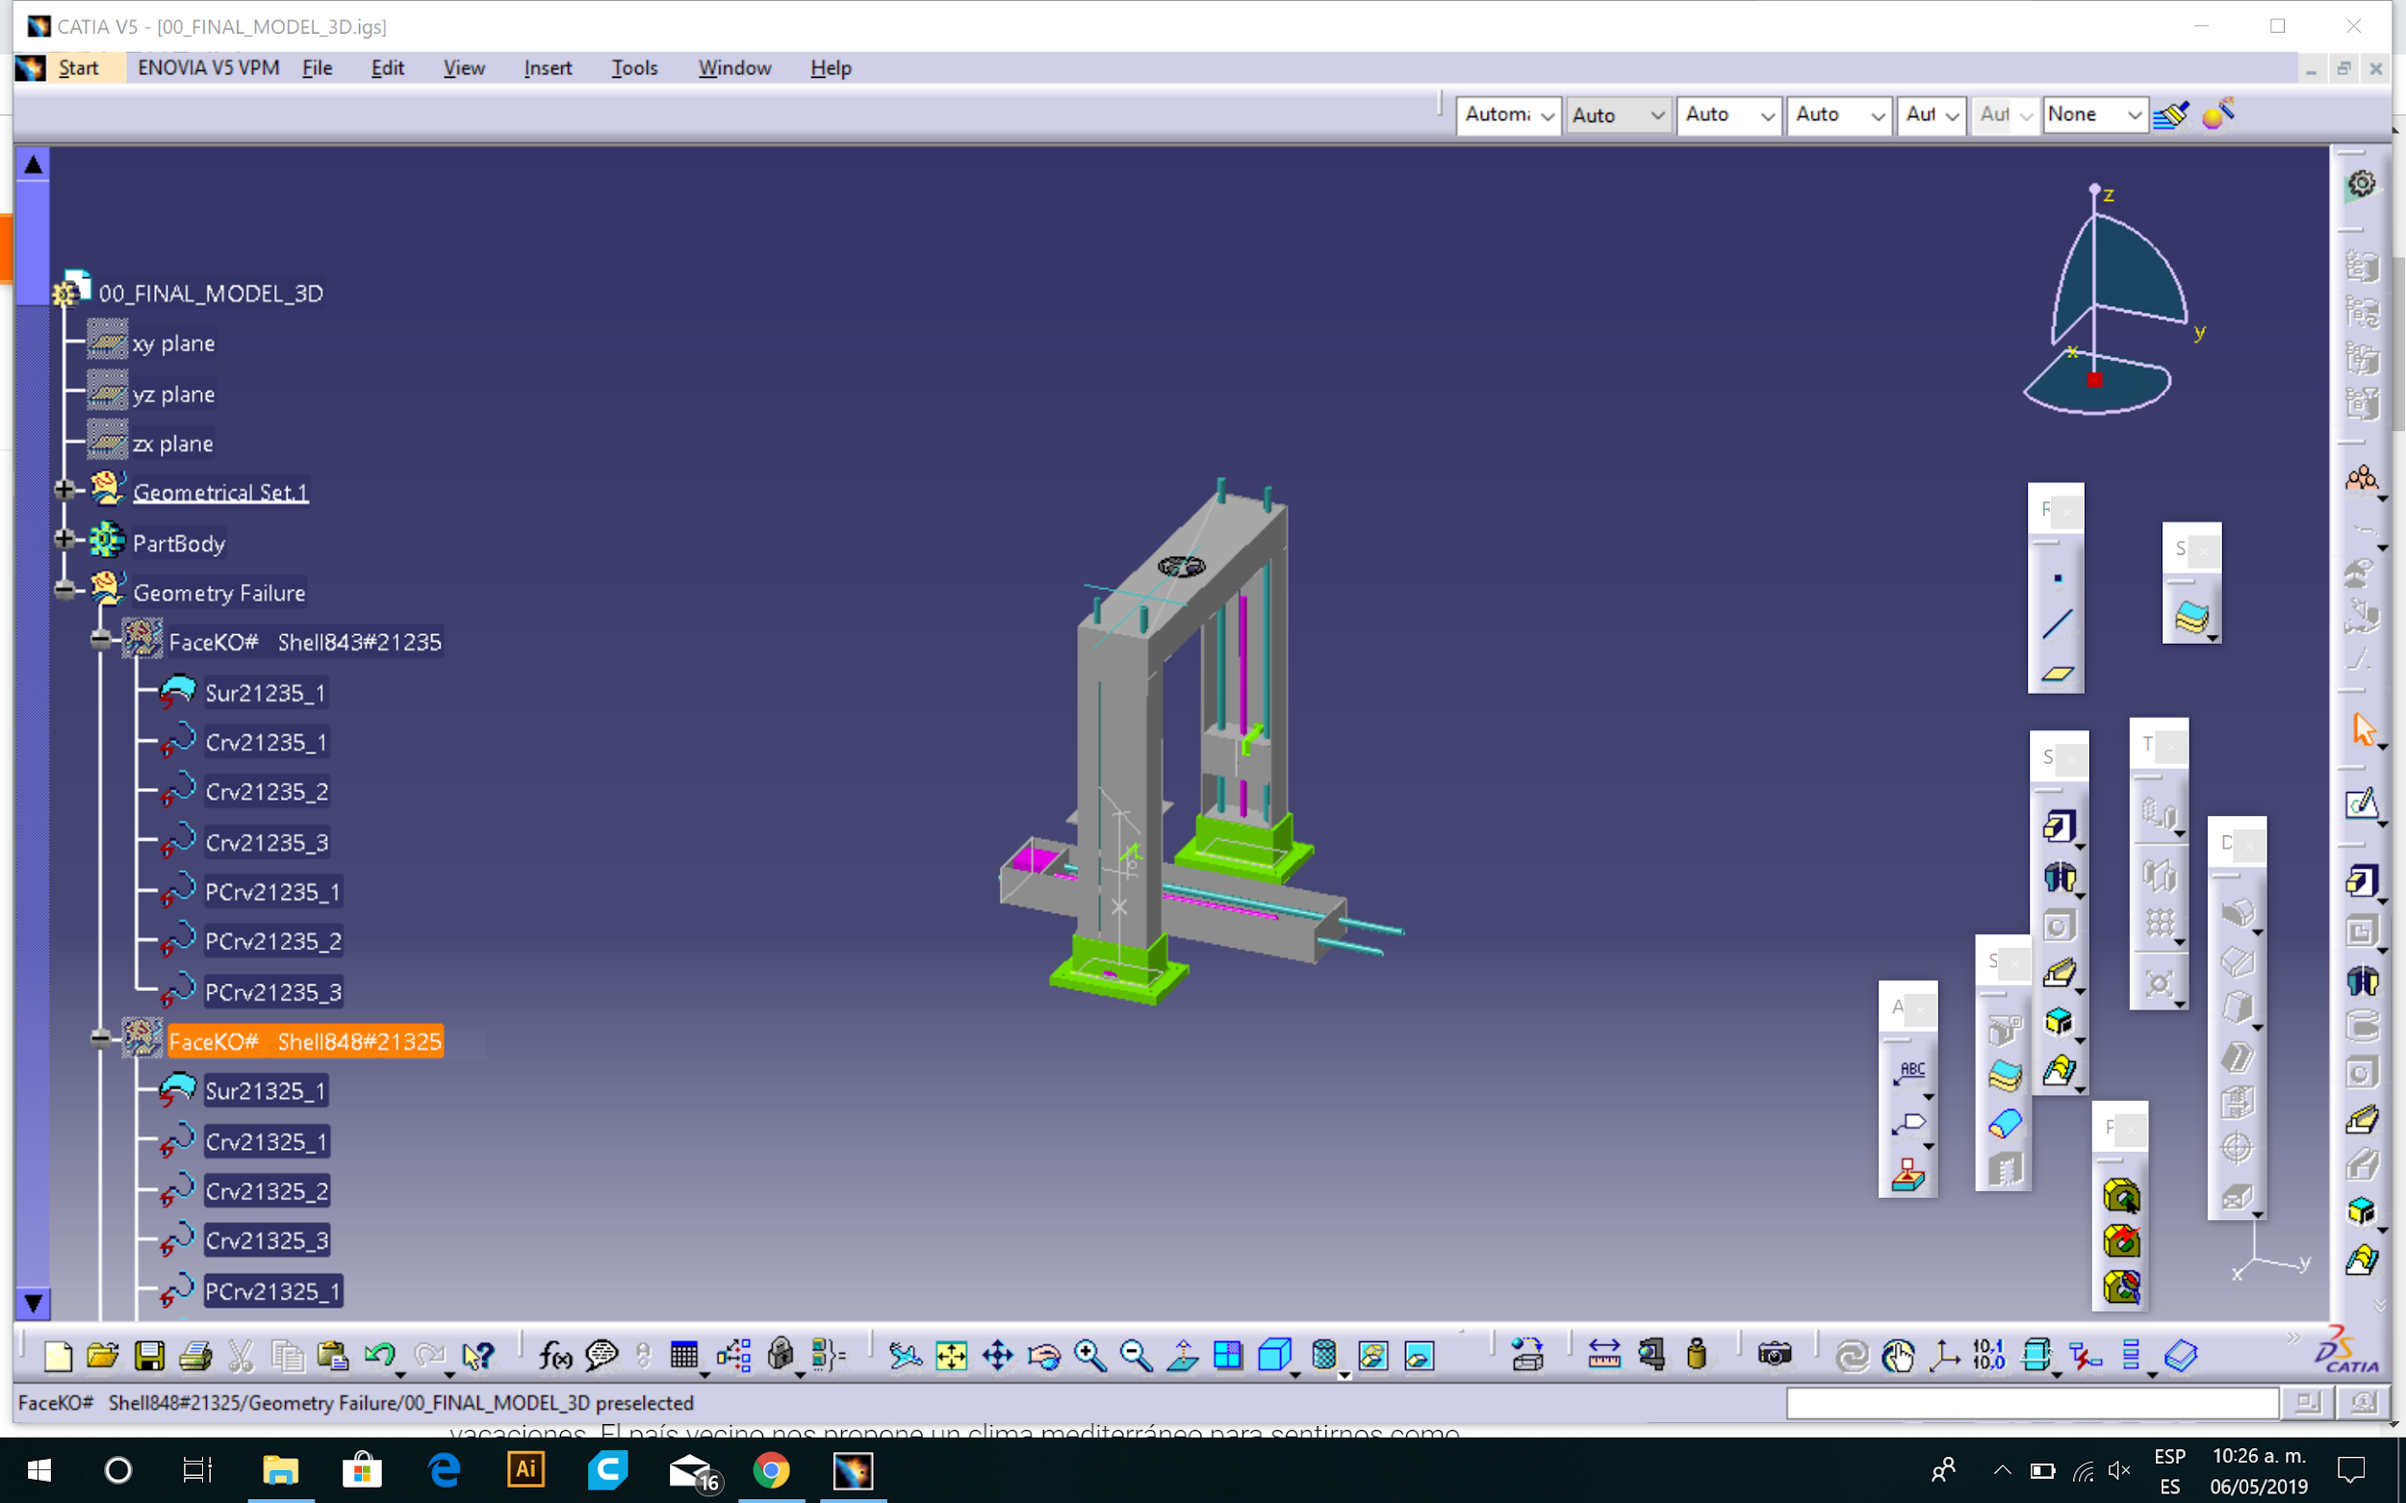
Task: Zoom out with the minus magnifier
Action: (x=1136, y=1356)
